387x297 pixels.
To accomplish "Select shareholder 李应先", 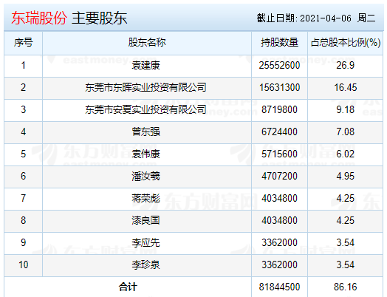I will coord(146,242).
